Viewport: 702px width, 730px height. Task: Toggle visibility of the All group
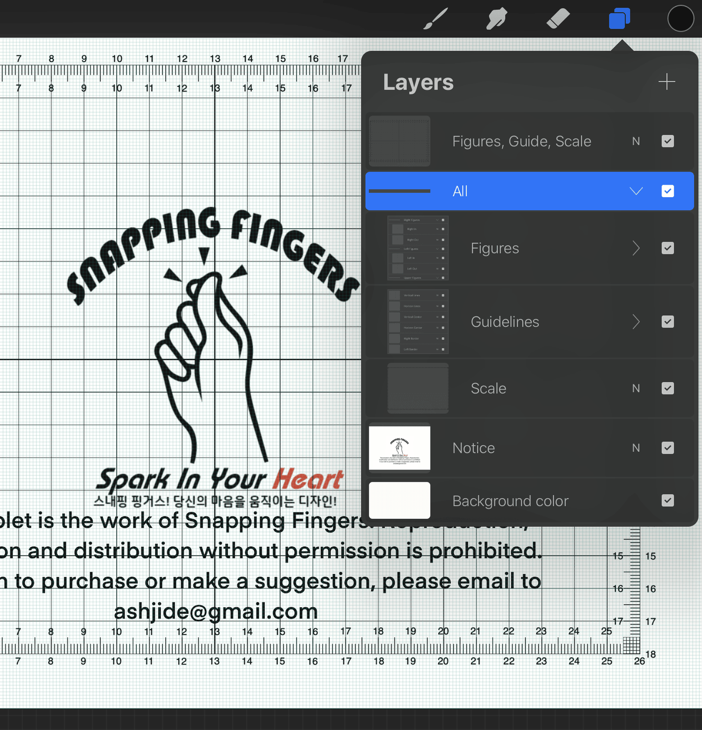coord(668,191)
